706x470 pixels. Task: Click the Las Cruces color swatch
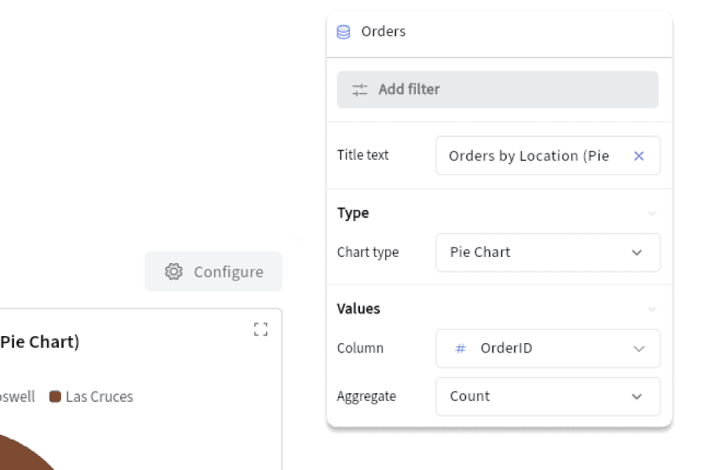click(x=55, y=396)
